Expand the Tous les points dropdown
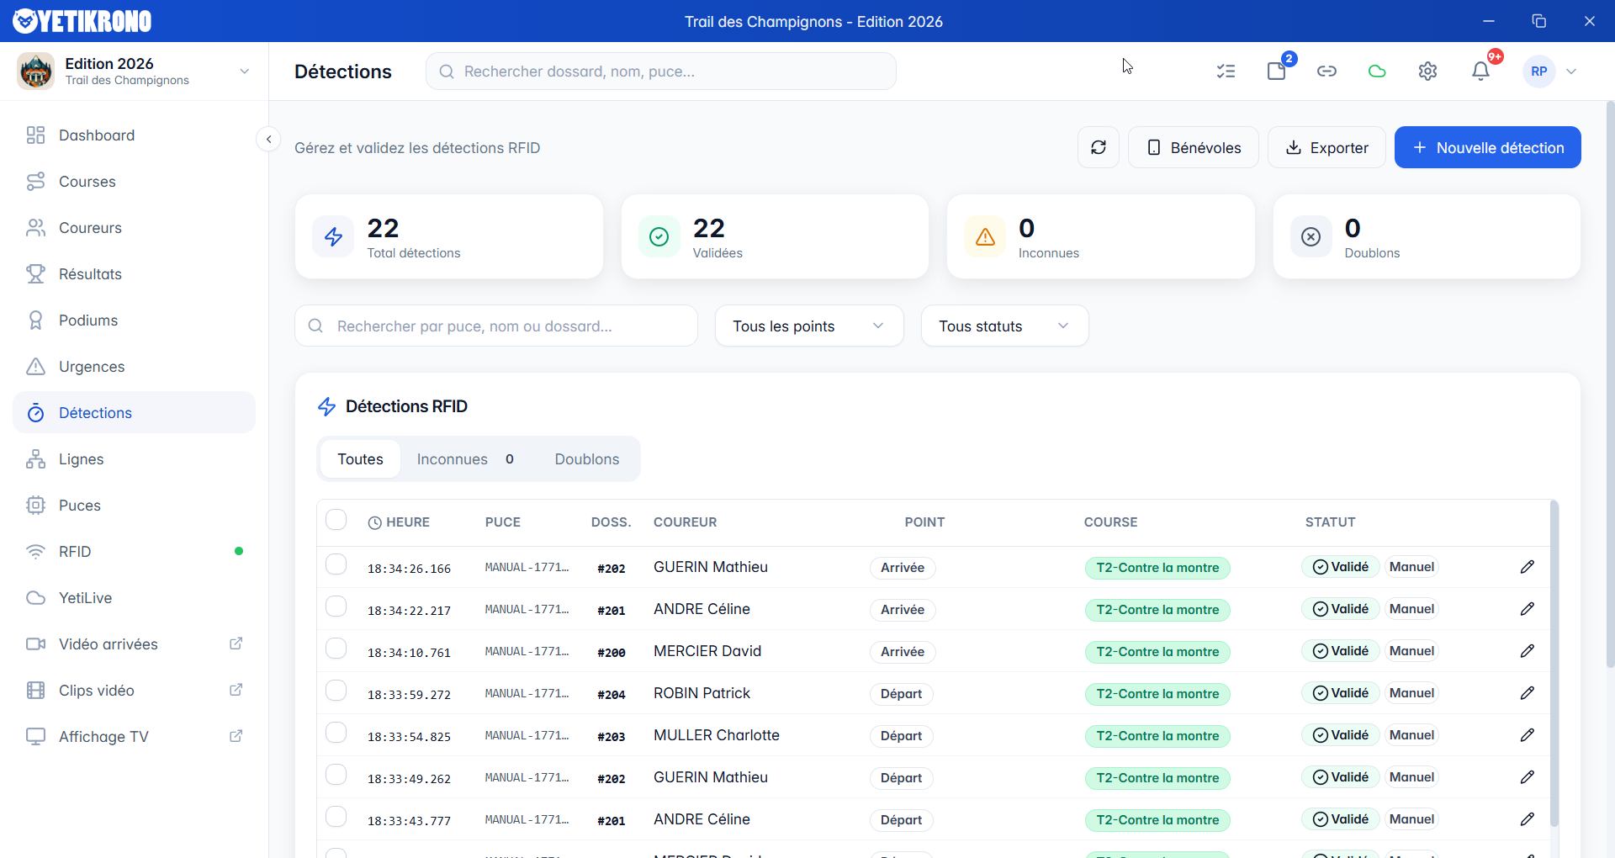Image resolution: width=1615 pixels, height=858 pixels. (808, 326)
